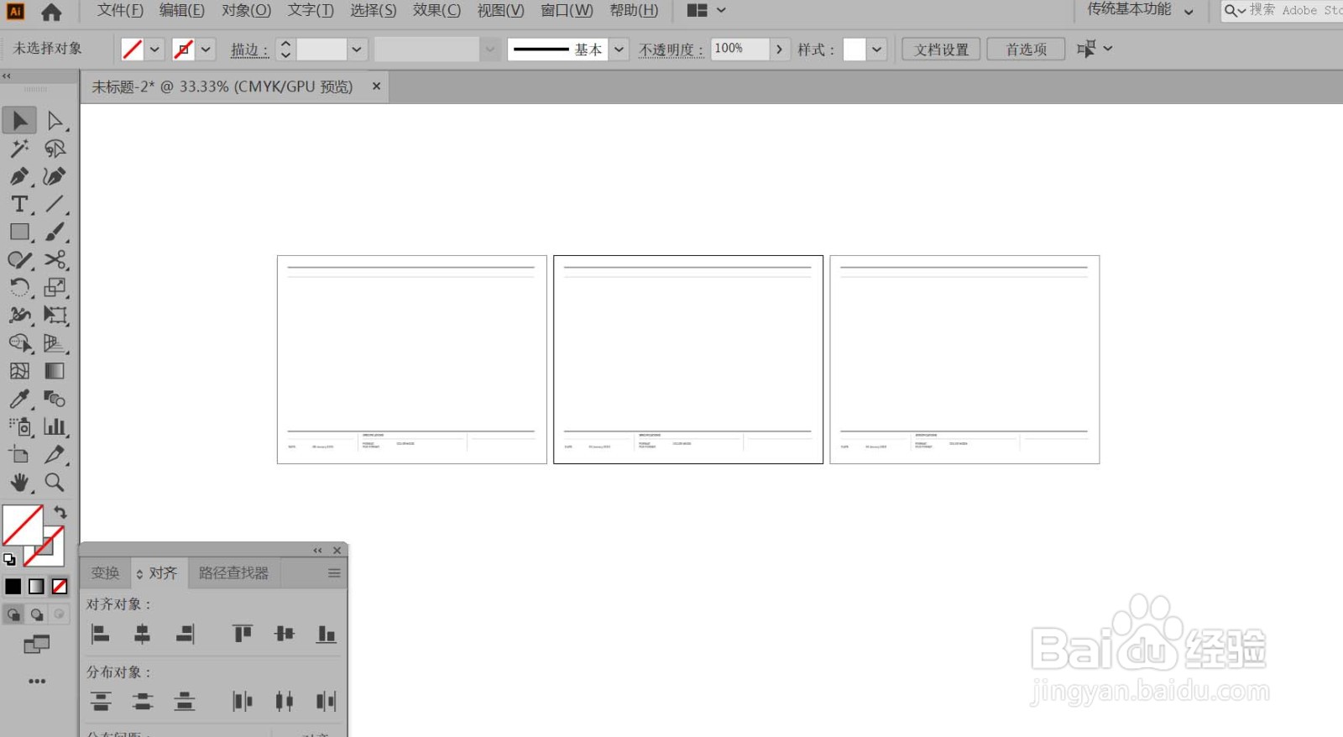Viewport: 1343px width, 737px height.
Task: Select the Free Transform tool
Action: [x=55, y=316]
